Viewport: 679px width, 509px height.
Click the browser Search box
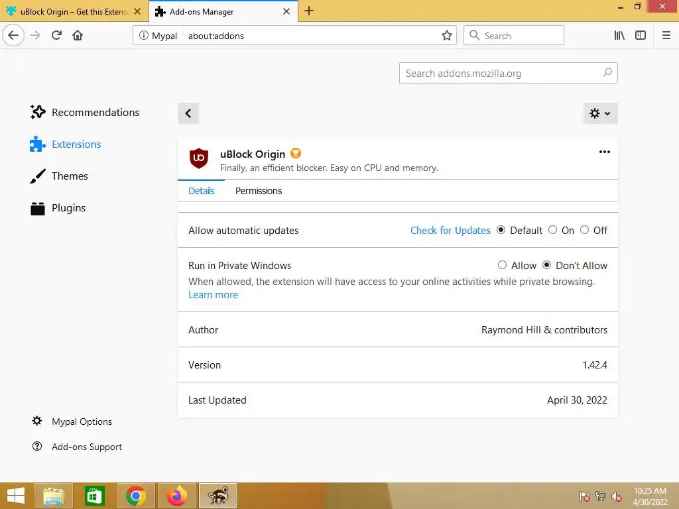point(514,36)
